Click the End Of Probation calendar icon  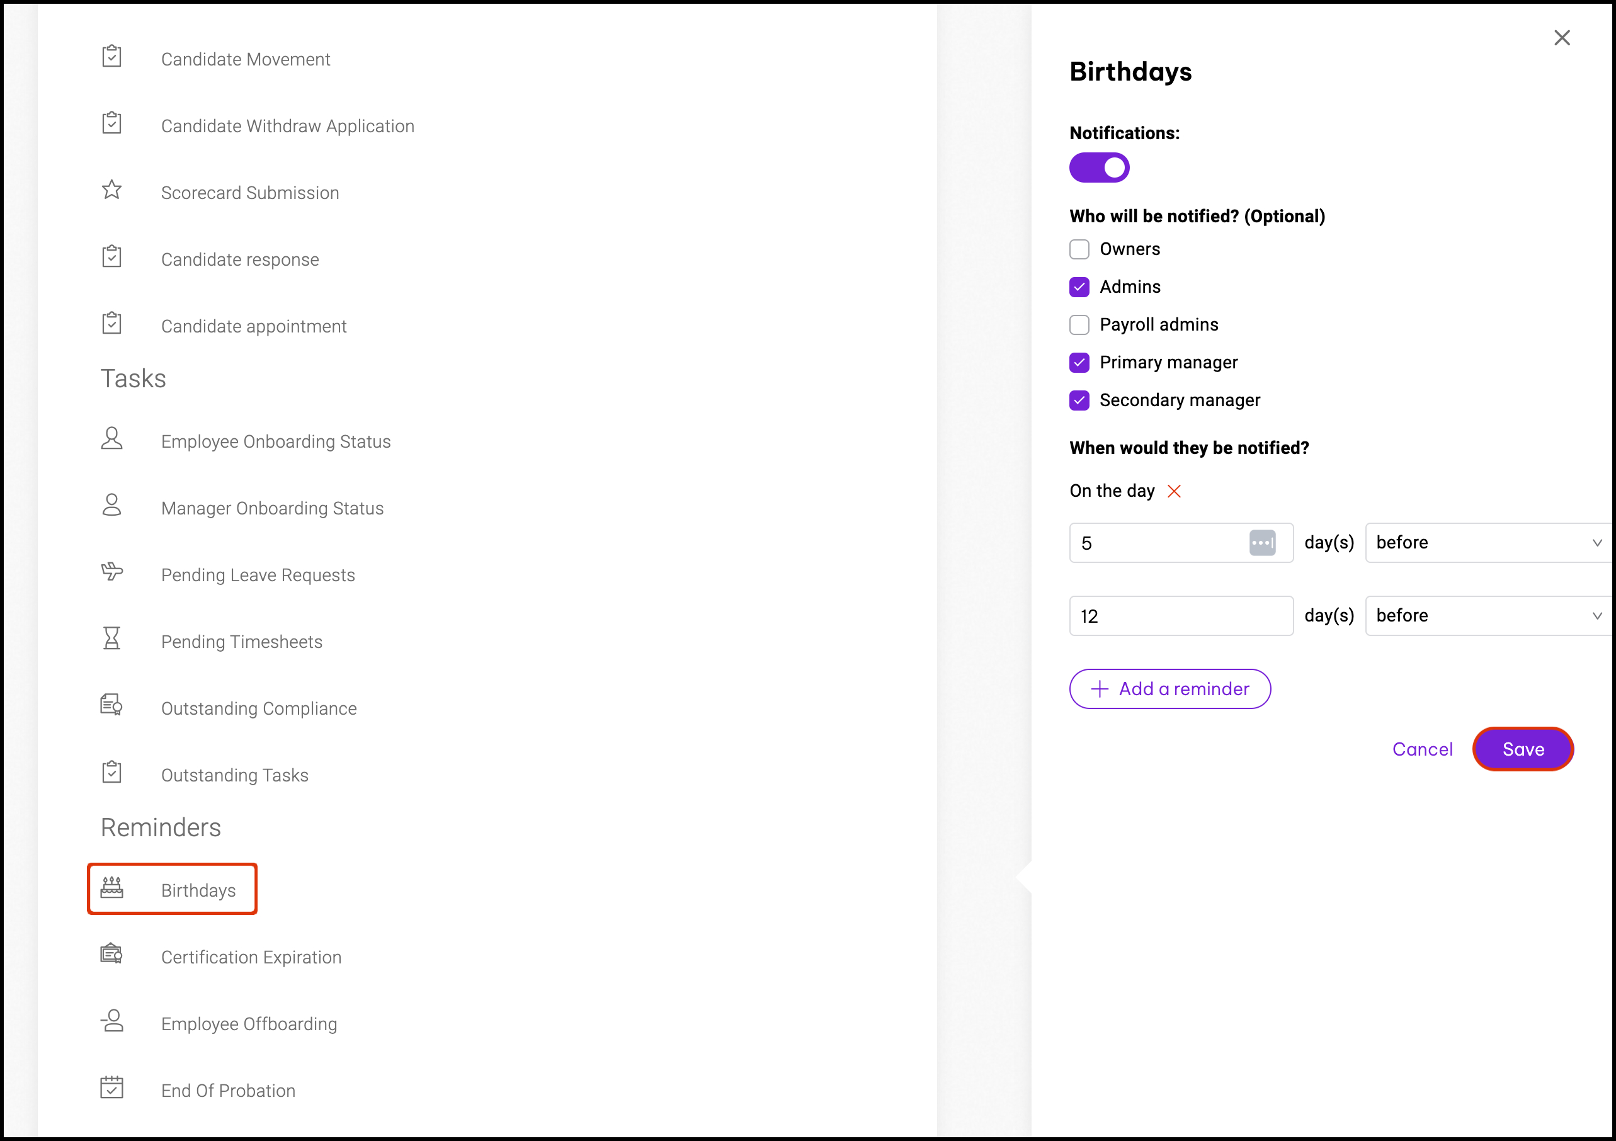(111, 1088)
